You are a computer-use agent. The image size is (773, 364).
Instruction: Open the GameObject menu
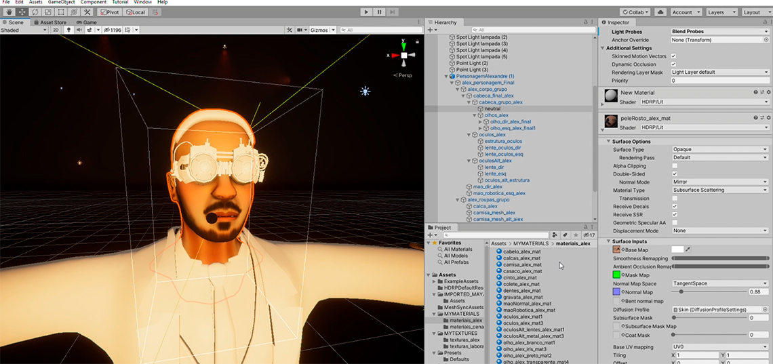click(60, 3)
